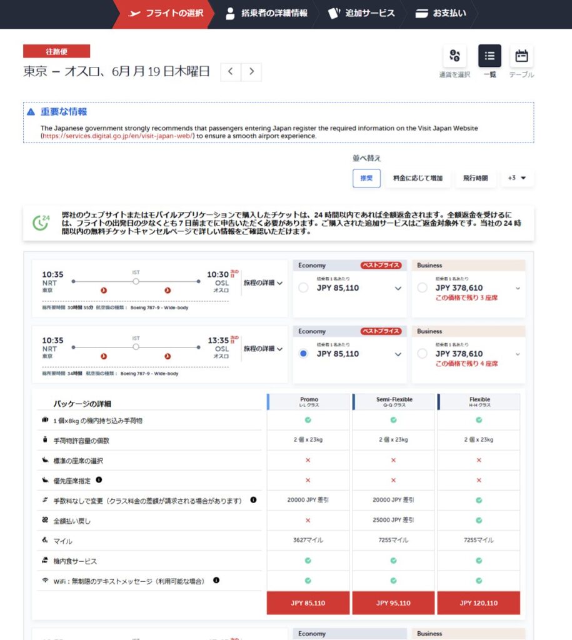Screen dimensions: 572x640
Task: Open 搭乗者の詳細情報 step tab
Action: [x=267, y=13]
